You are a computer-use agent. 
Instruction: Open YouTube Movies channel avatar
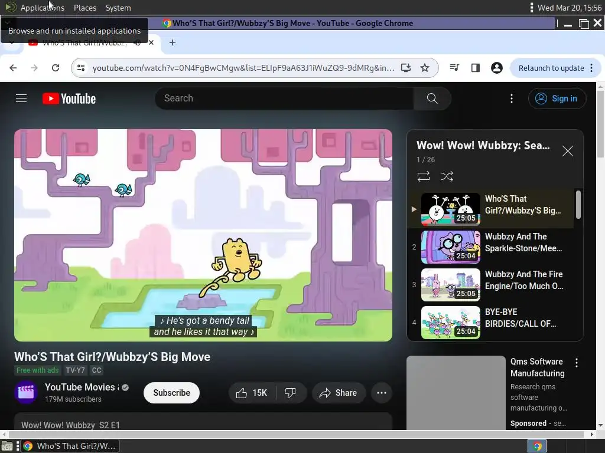click(26, 392)
